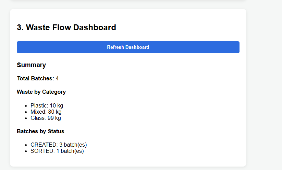Viewport: 282px width, 170px height.
Task: Select the Glass: 99 kg entry
Action: pos(46,118)
